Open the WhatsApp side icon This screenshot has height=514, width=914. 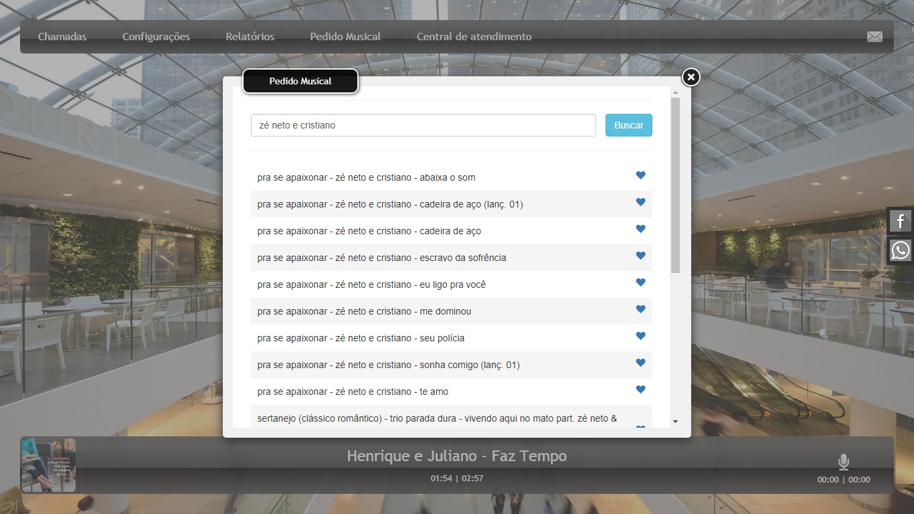pos(901,250)
